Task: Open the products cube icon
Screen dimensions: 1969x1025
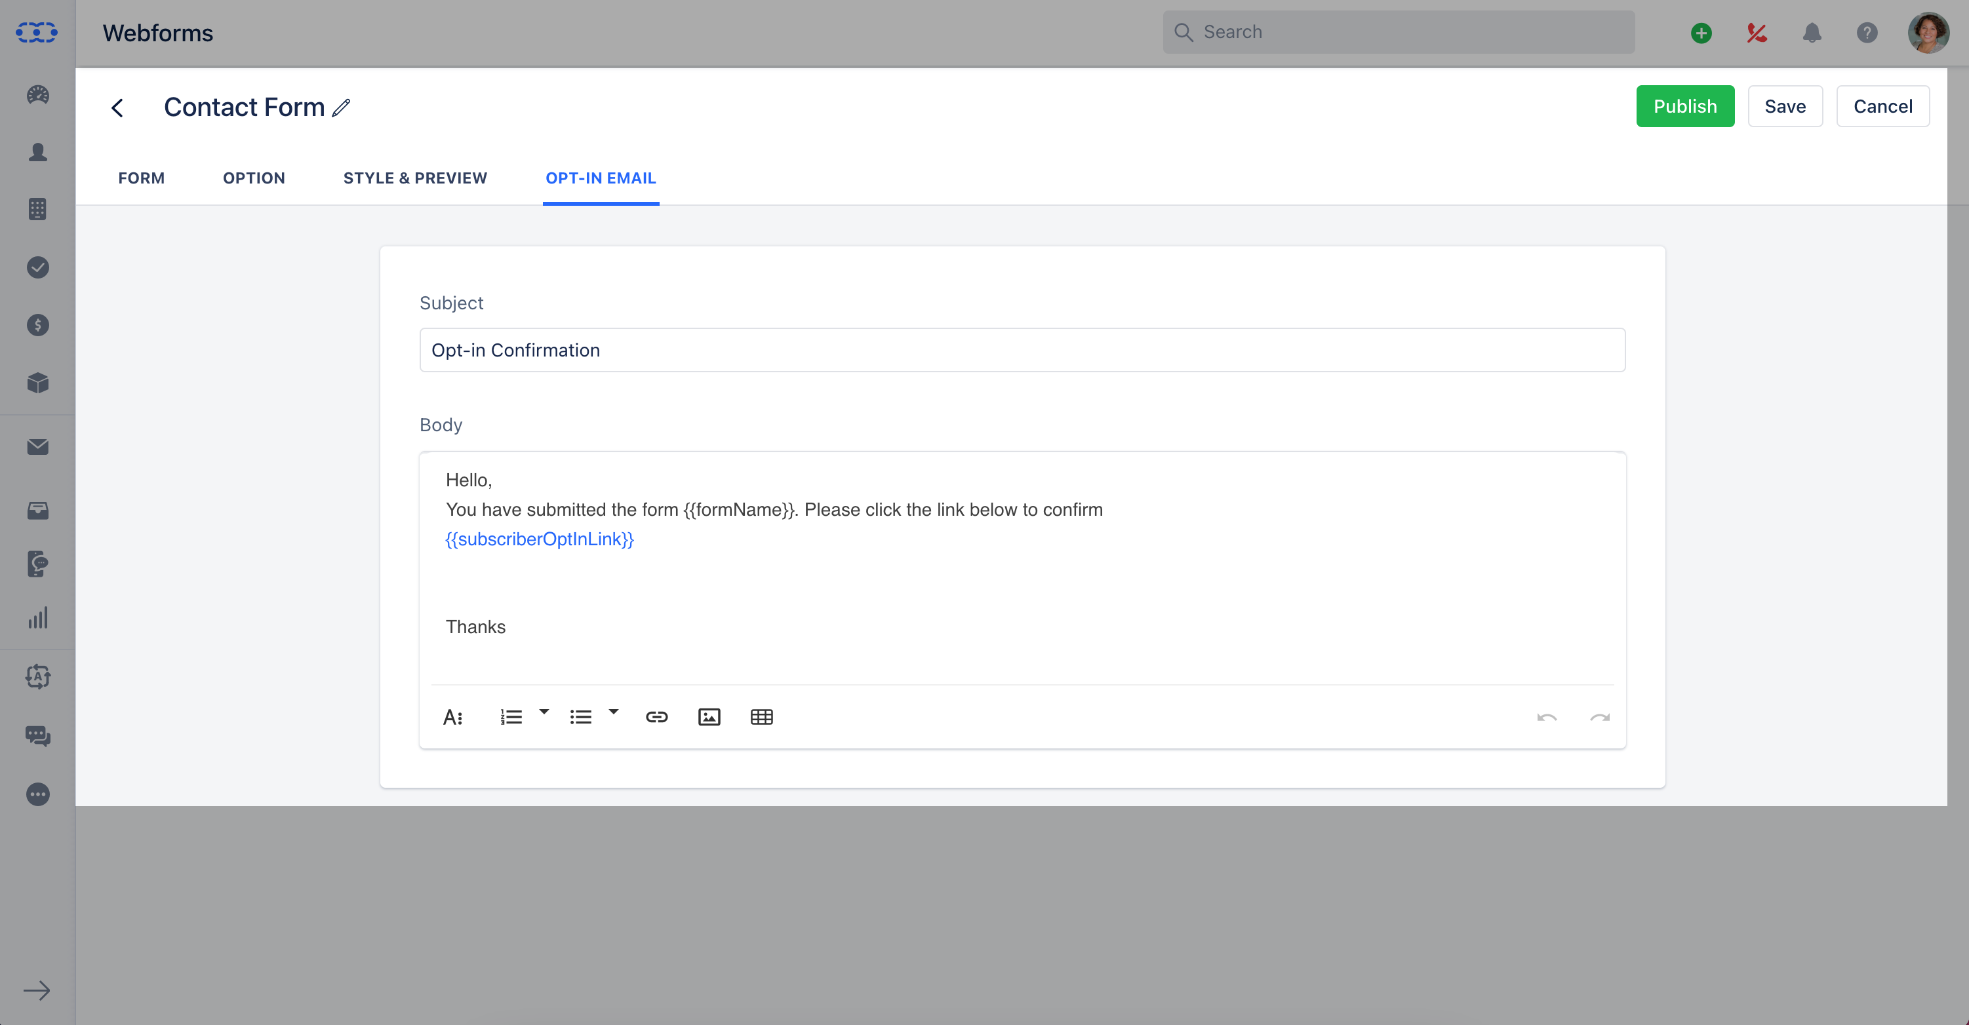Action: coord(37,383)
